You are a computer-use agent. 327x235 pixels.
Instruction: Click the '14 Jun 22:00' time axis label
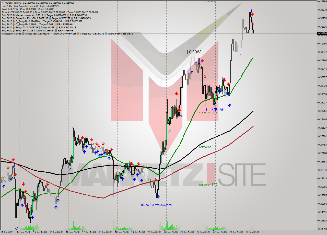(24, 232)
